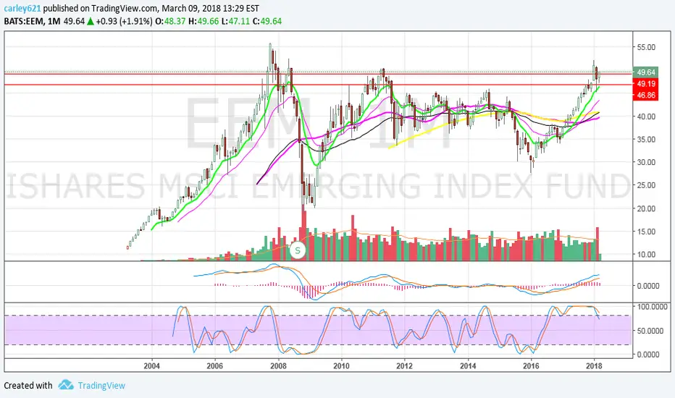Click the 2008 date axis label
Image resolution: width=675 pixels, height=398 pixels.
[278, 366]
